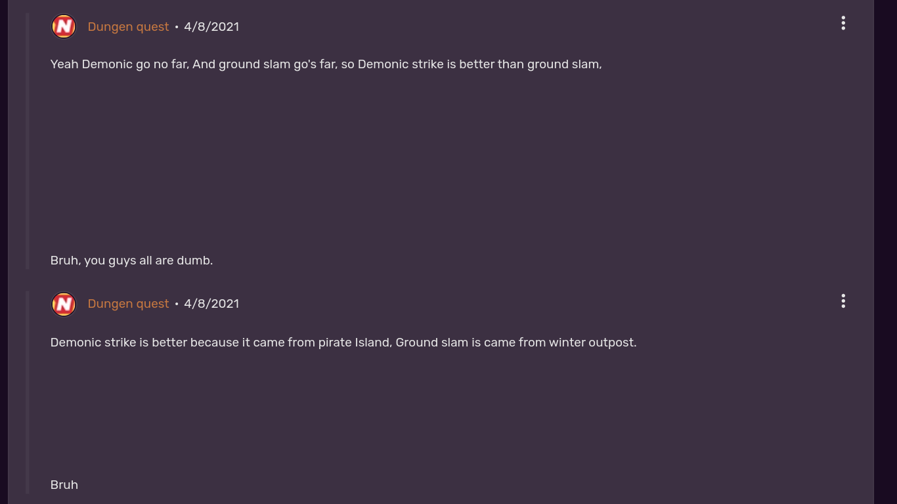Screen dimensions: 897x504
Task: Click the 'Bruh' text in bottom comment
Action: [x=64, y=485]
